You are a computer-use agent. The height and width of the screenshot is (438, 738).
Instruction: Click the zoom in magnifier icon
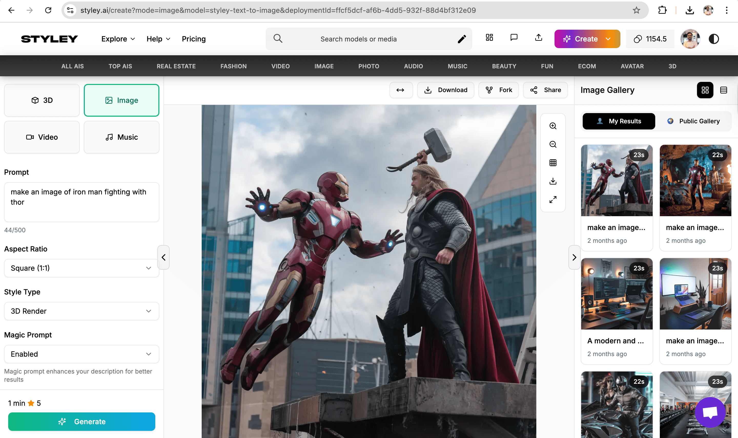pyautogui.click(x=553, y=126)
